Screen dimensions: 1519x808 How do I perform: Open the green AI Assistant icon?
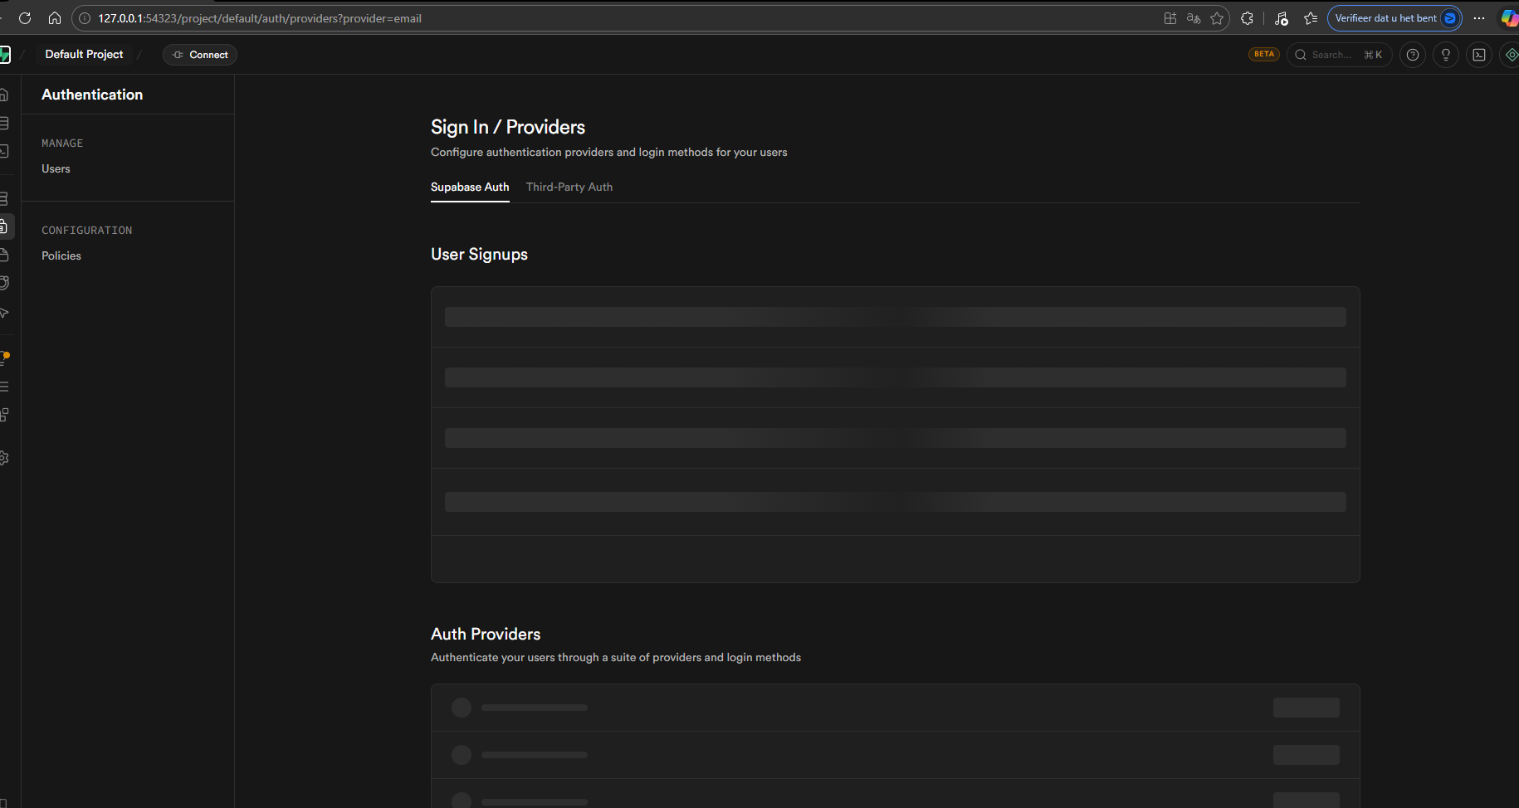(x=1511, y=55)
